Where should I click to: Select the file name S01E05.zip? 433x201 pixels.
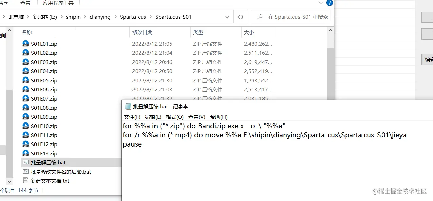pyautogui.click(x=44, y=80)
